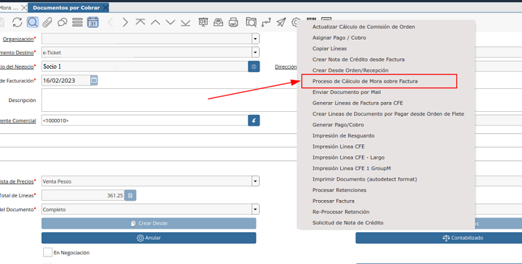This screenshot has height=264, width=522.
Task: Go to next record with down chevron
Action: click(x=171, y=22)
